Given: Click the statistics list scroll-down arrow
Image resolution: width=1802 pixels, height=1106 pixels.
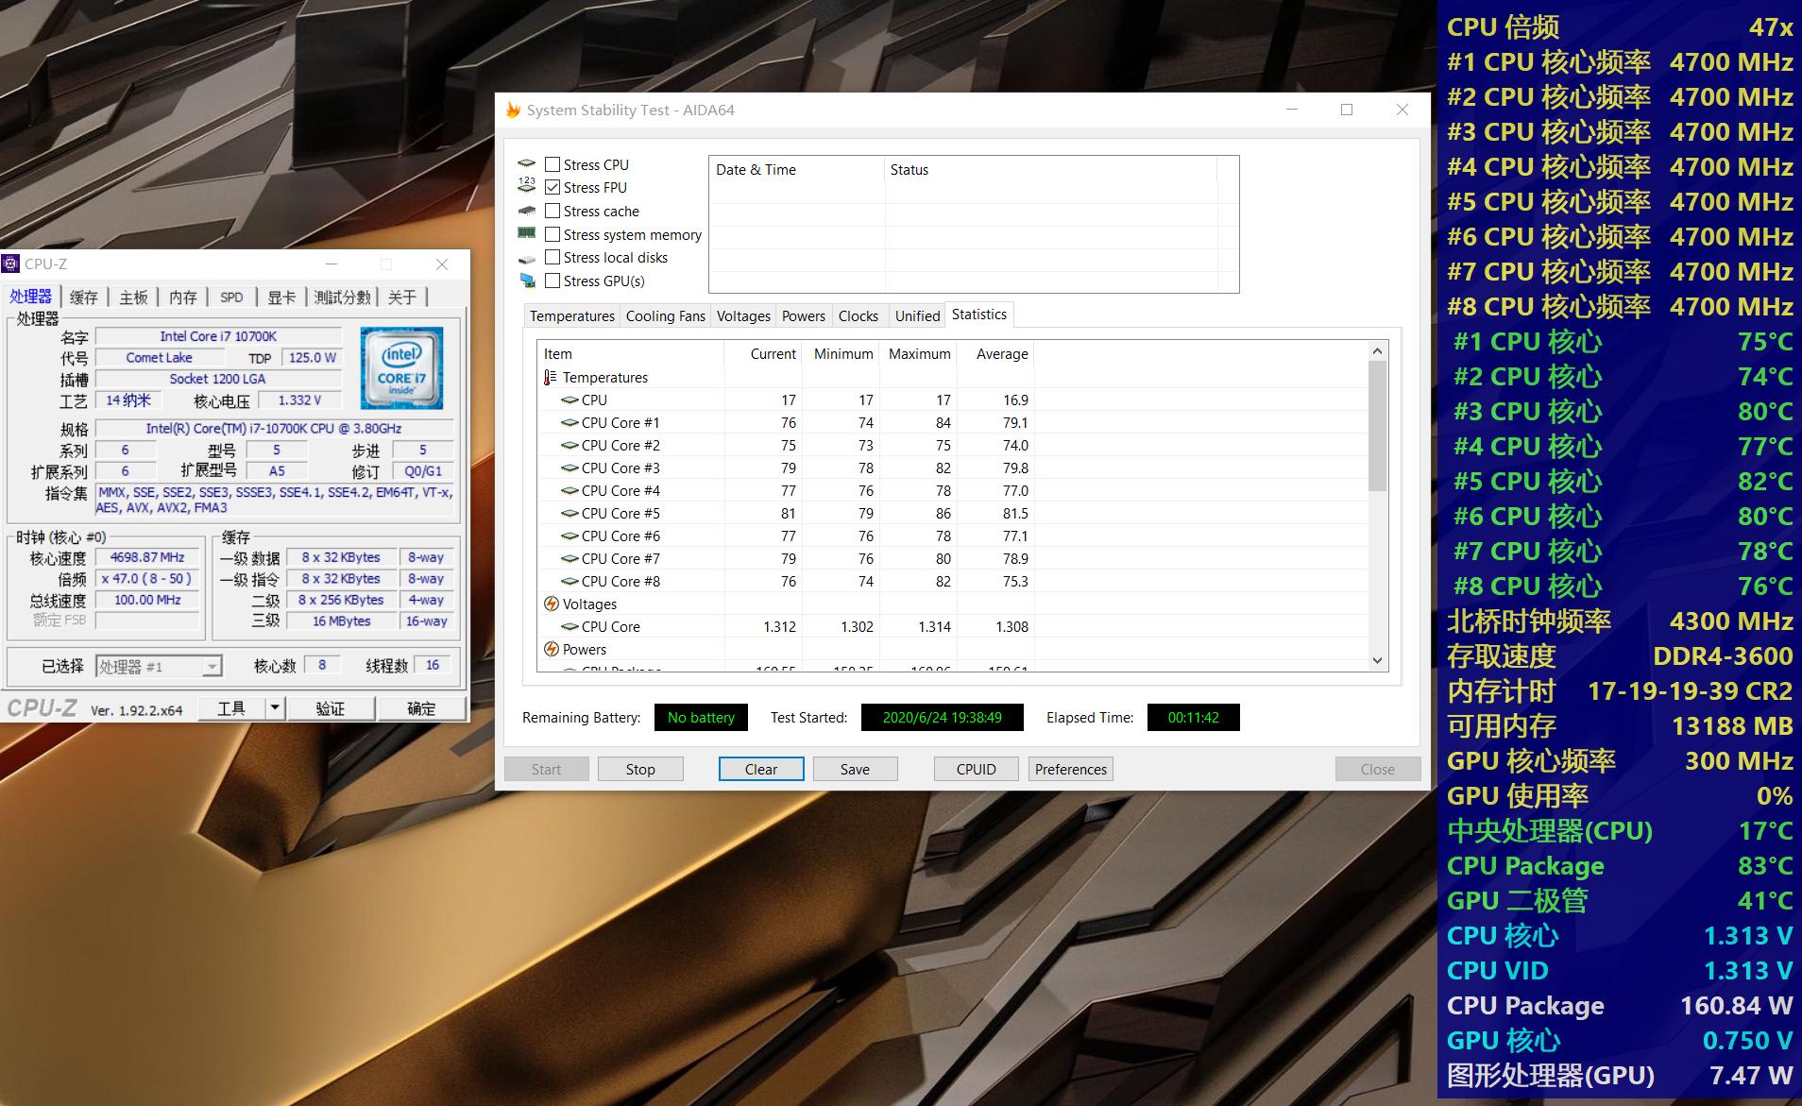Looking at the screenshot, I should point(1377,660).
